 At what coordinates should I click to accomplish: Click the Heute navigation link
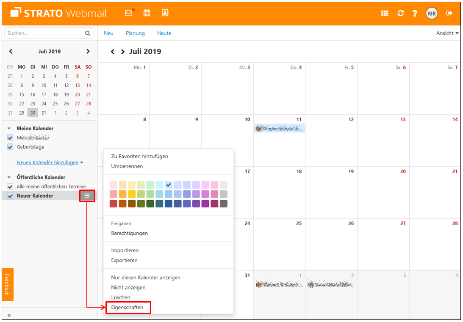point(164,33)
